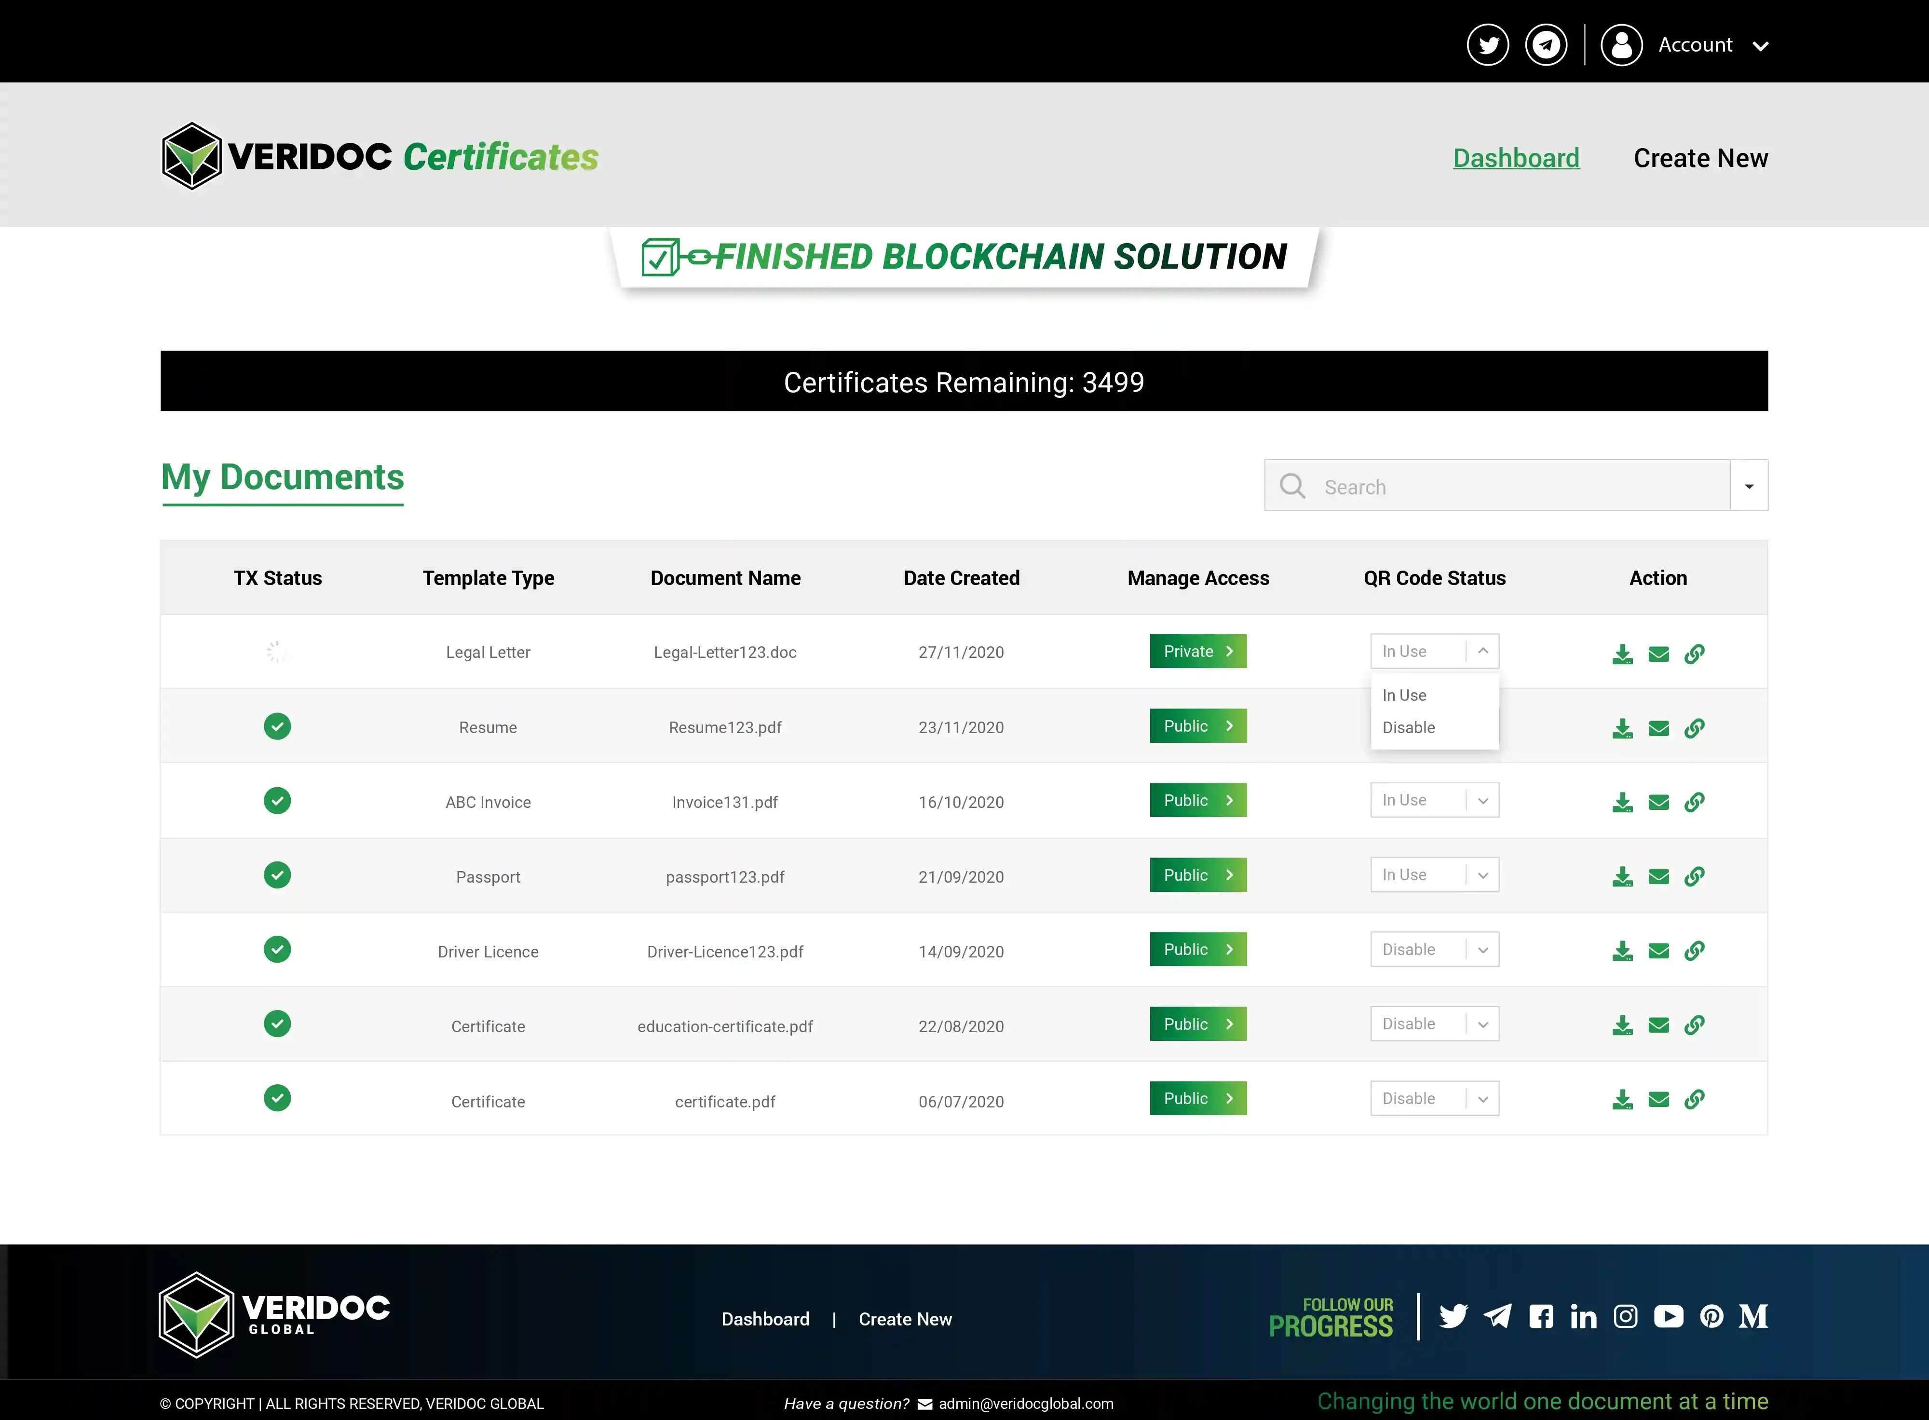1929x1420 pixels.
Task: Open YouTube icon in footer
Action: pos(1668,1316)
